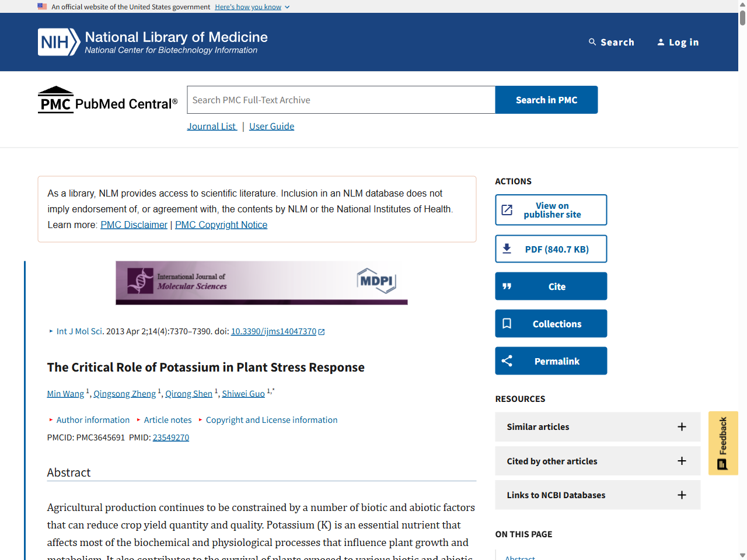Click the PDF download arrow icon
This screenshot has height=560, width=747.
tap(507, 249)
